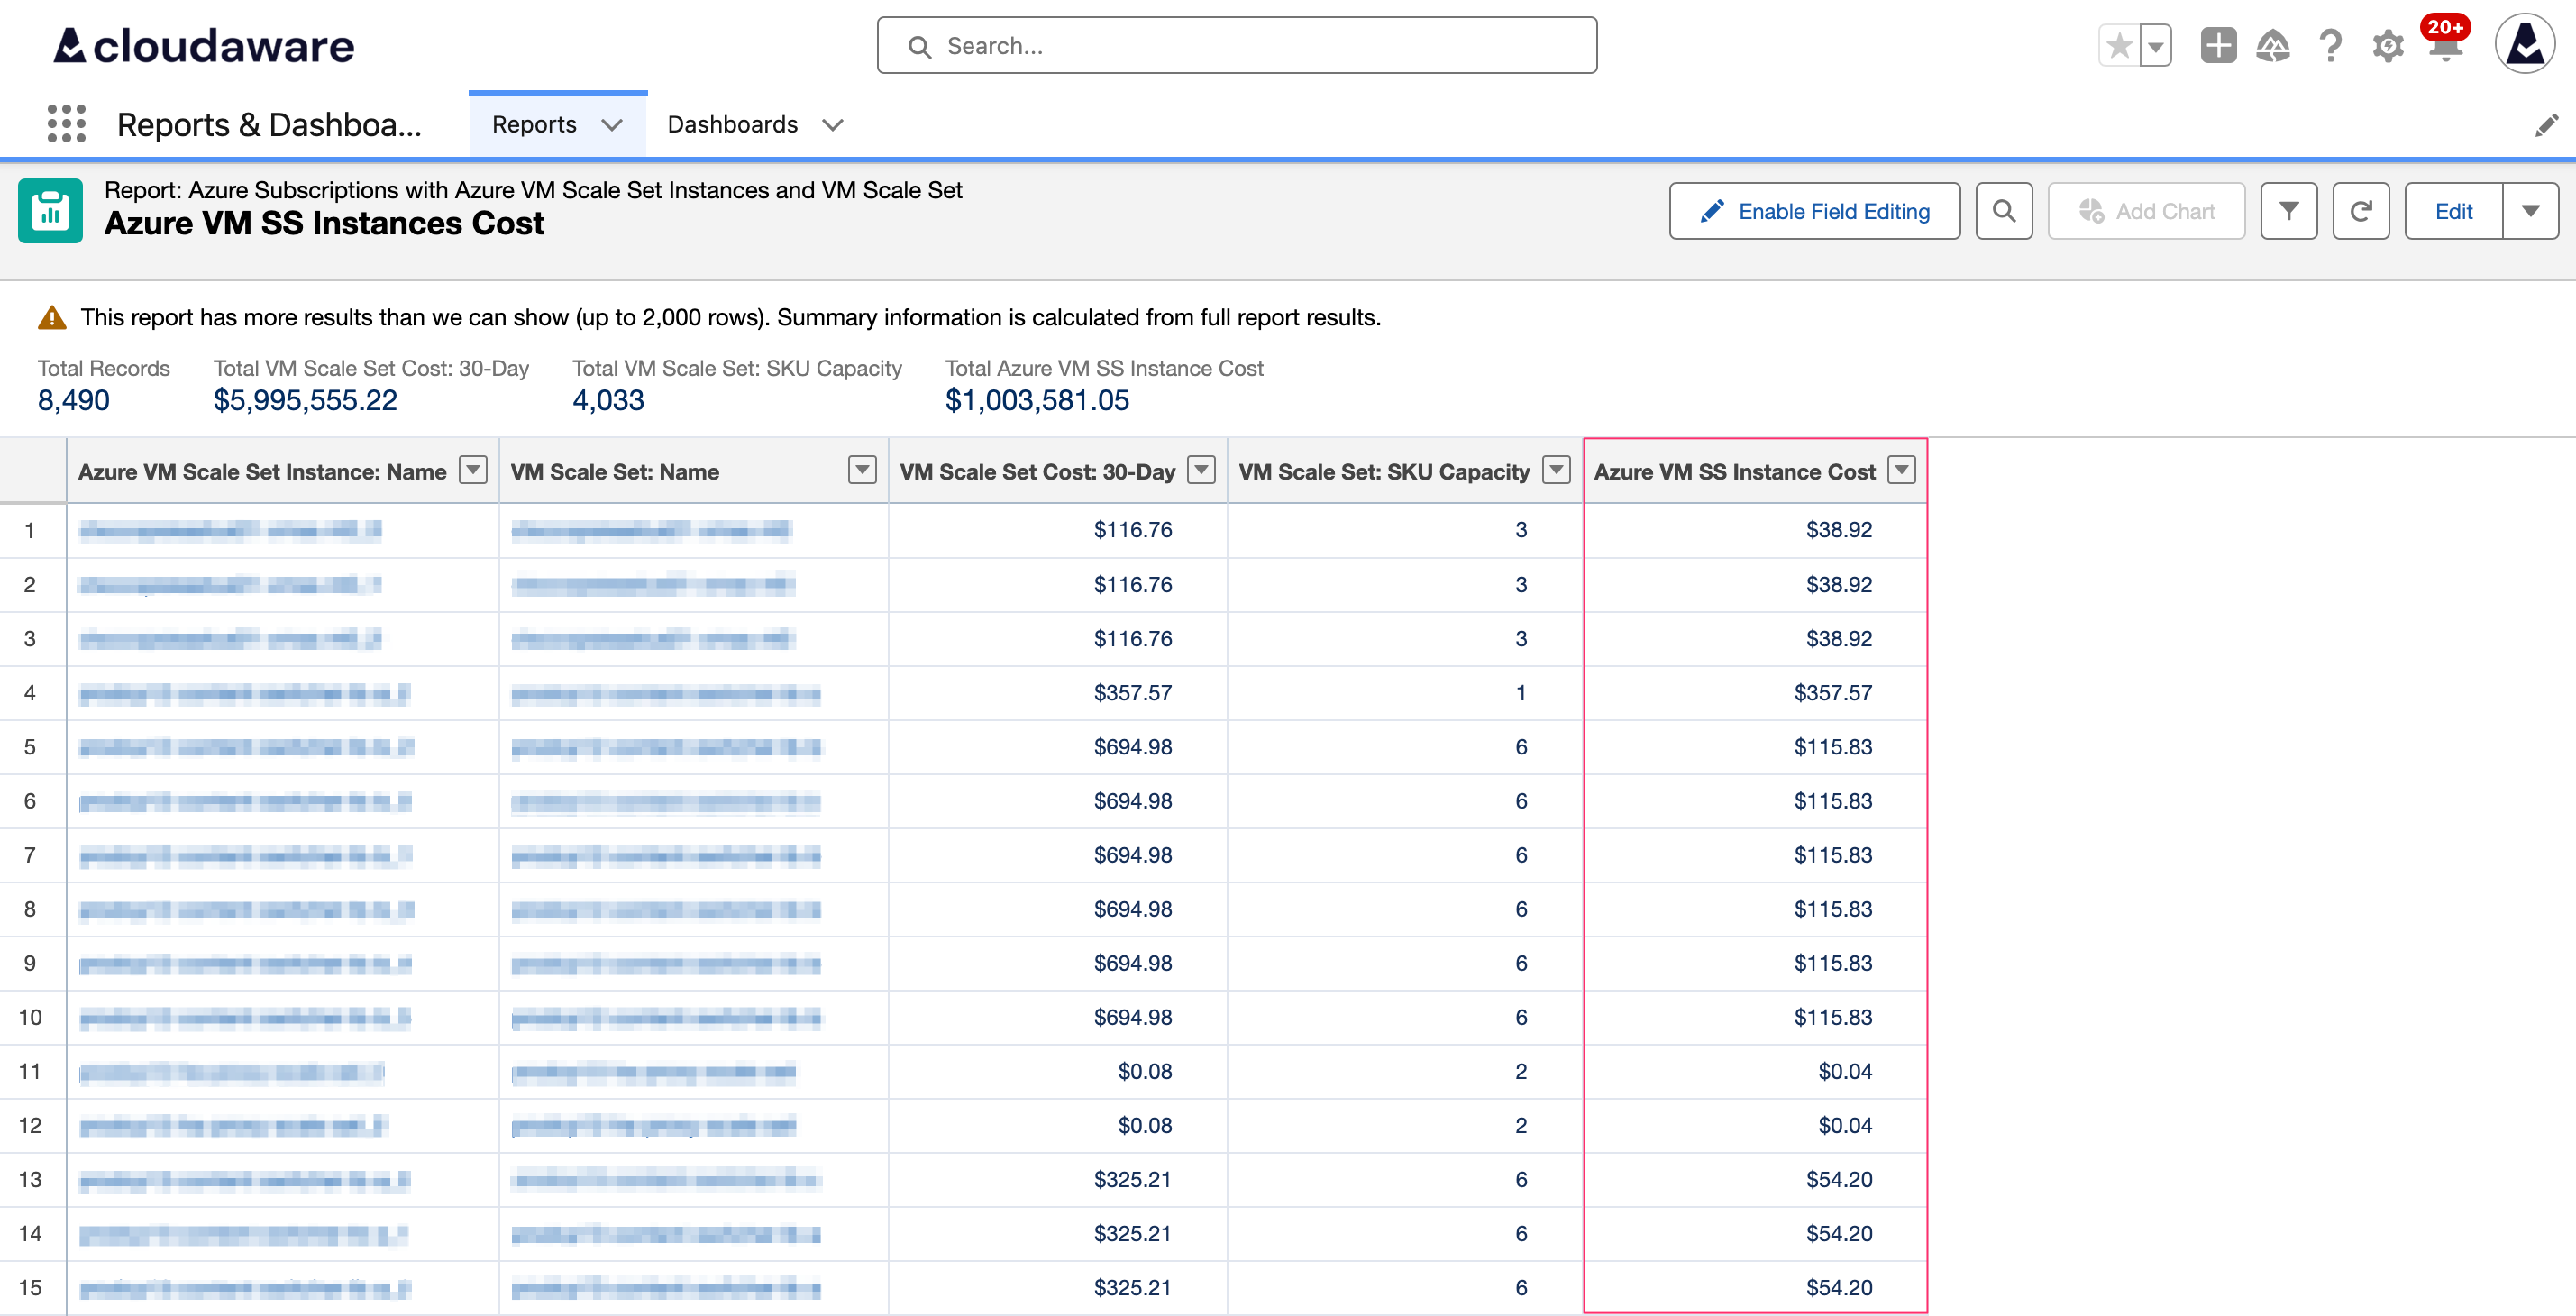The image size is (2576, 1316).
Task: Open the VM Scale Set: Name column menu
Action: tap(862, 470)
